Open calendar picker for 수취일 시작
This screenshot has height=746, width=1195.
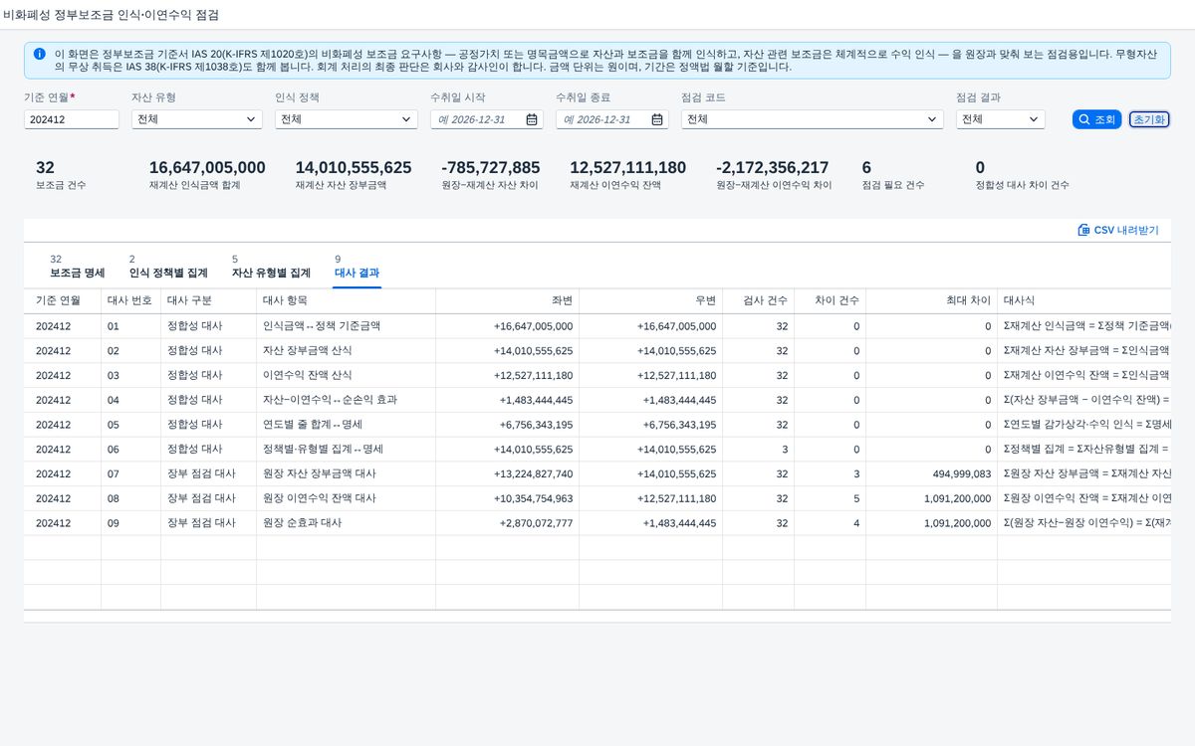(532, 119)
